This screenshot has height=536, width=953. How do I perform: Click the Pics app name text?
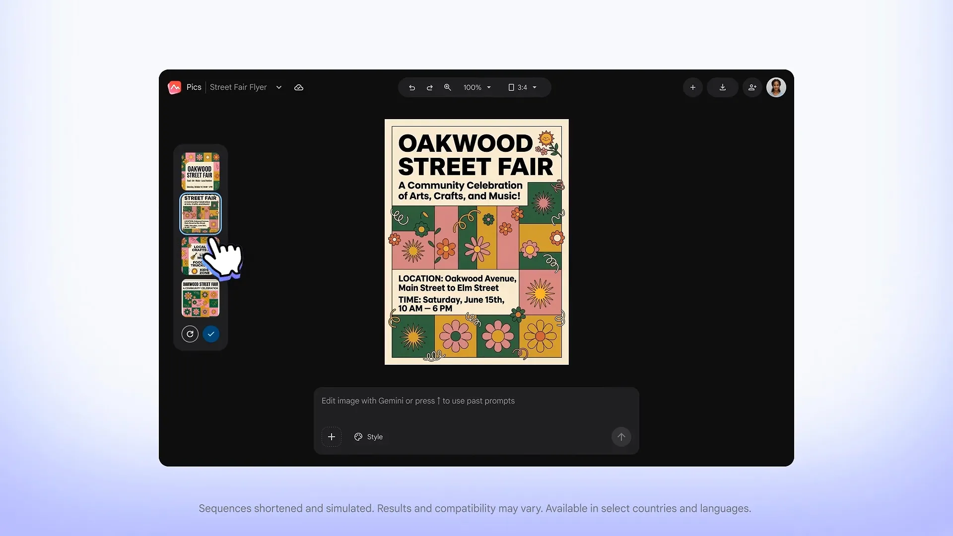194,87
